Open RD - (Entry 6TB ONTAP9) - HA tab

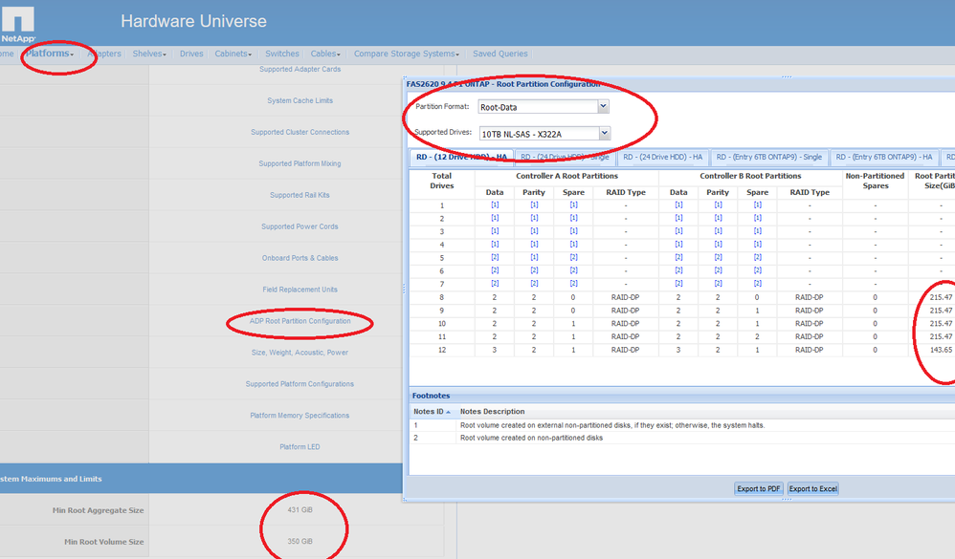[x=883, y=157]
